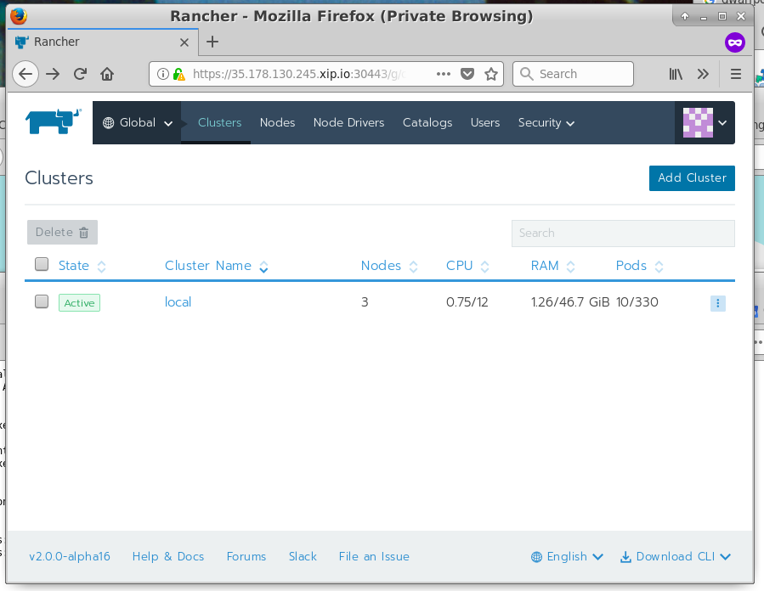Open page actions three-dot menu
Image resolution: width=764 pixels, height=591 pixels.
pyautogui.click(x=444, y=74)
